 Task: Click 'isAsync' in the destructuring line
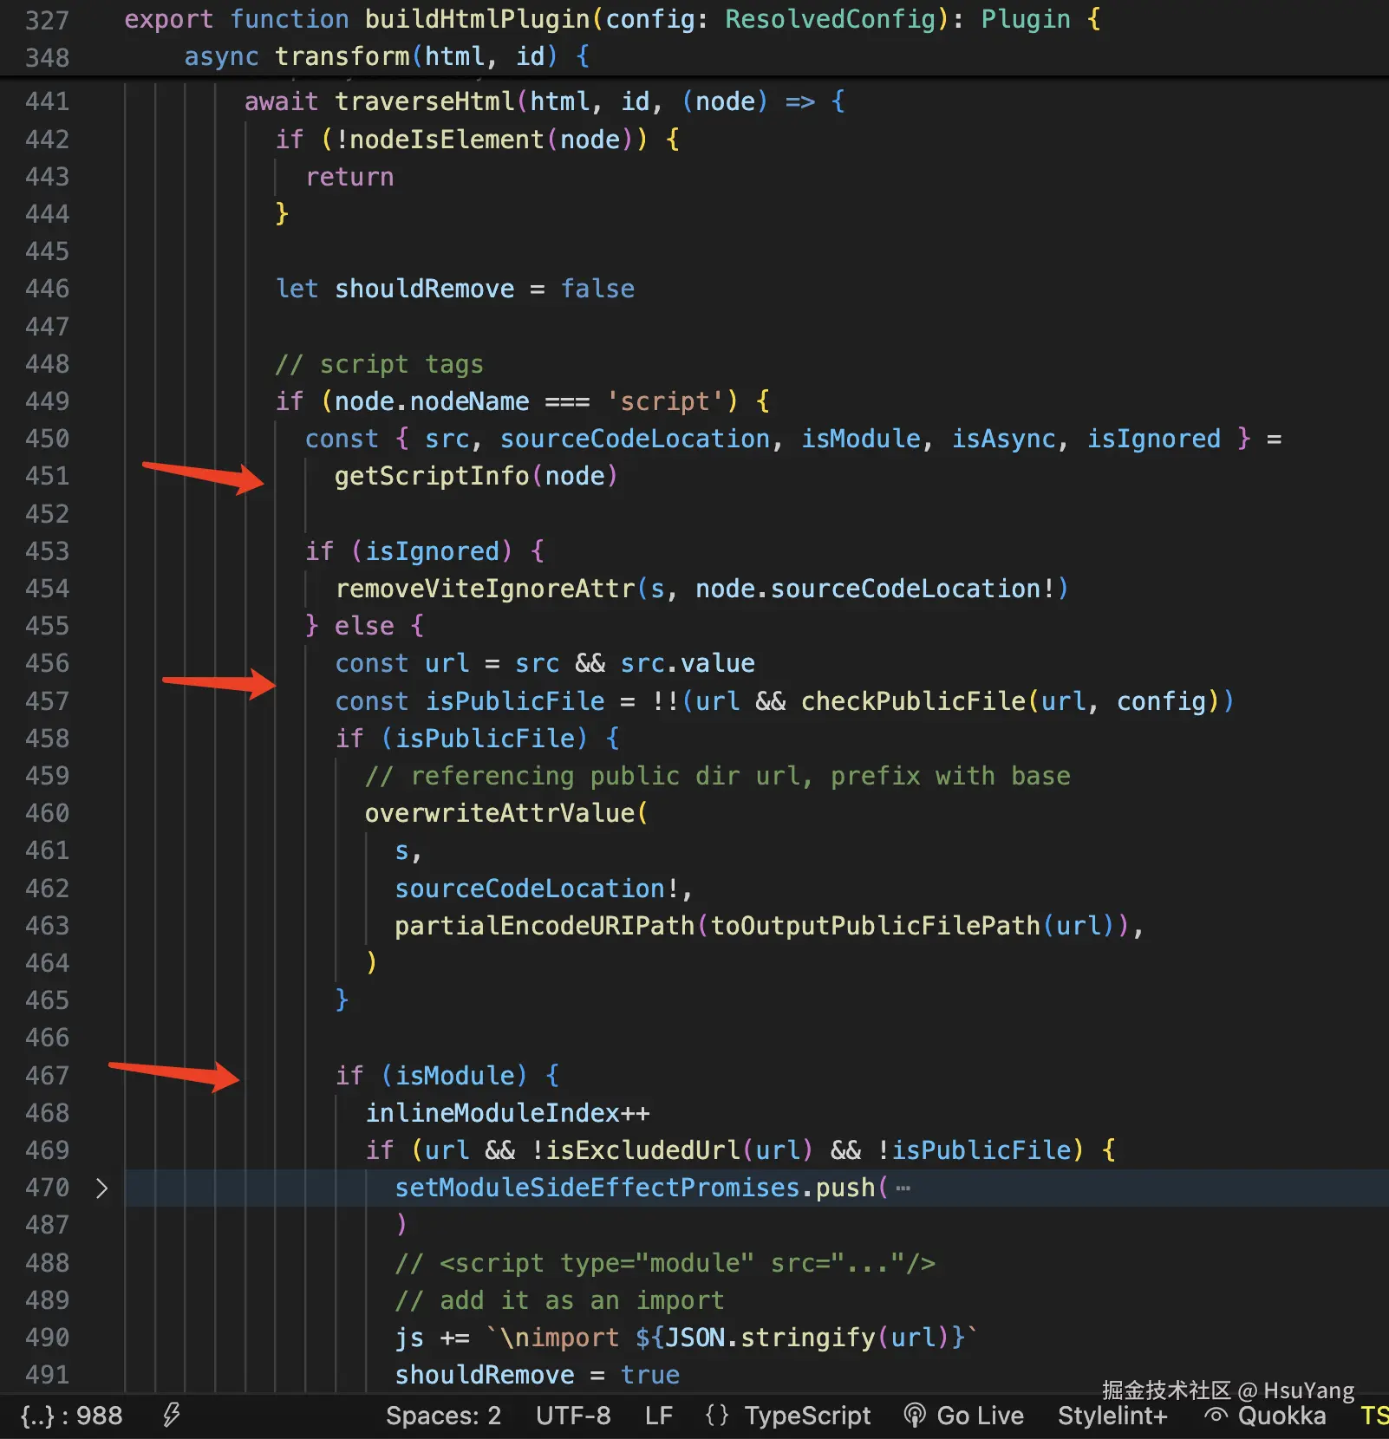pyautogui.click(x=1004, y=439)
